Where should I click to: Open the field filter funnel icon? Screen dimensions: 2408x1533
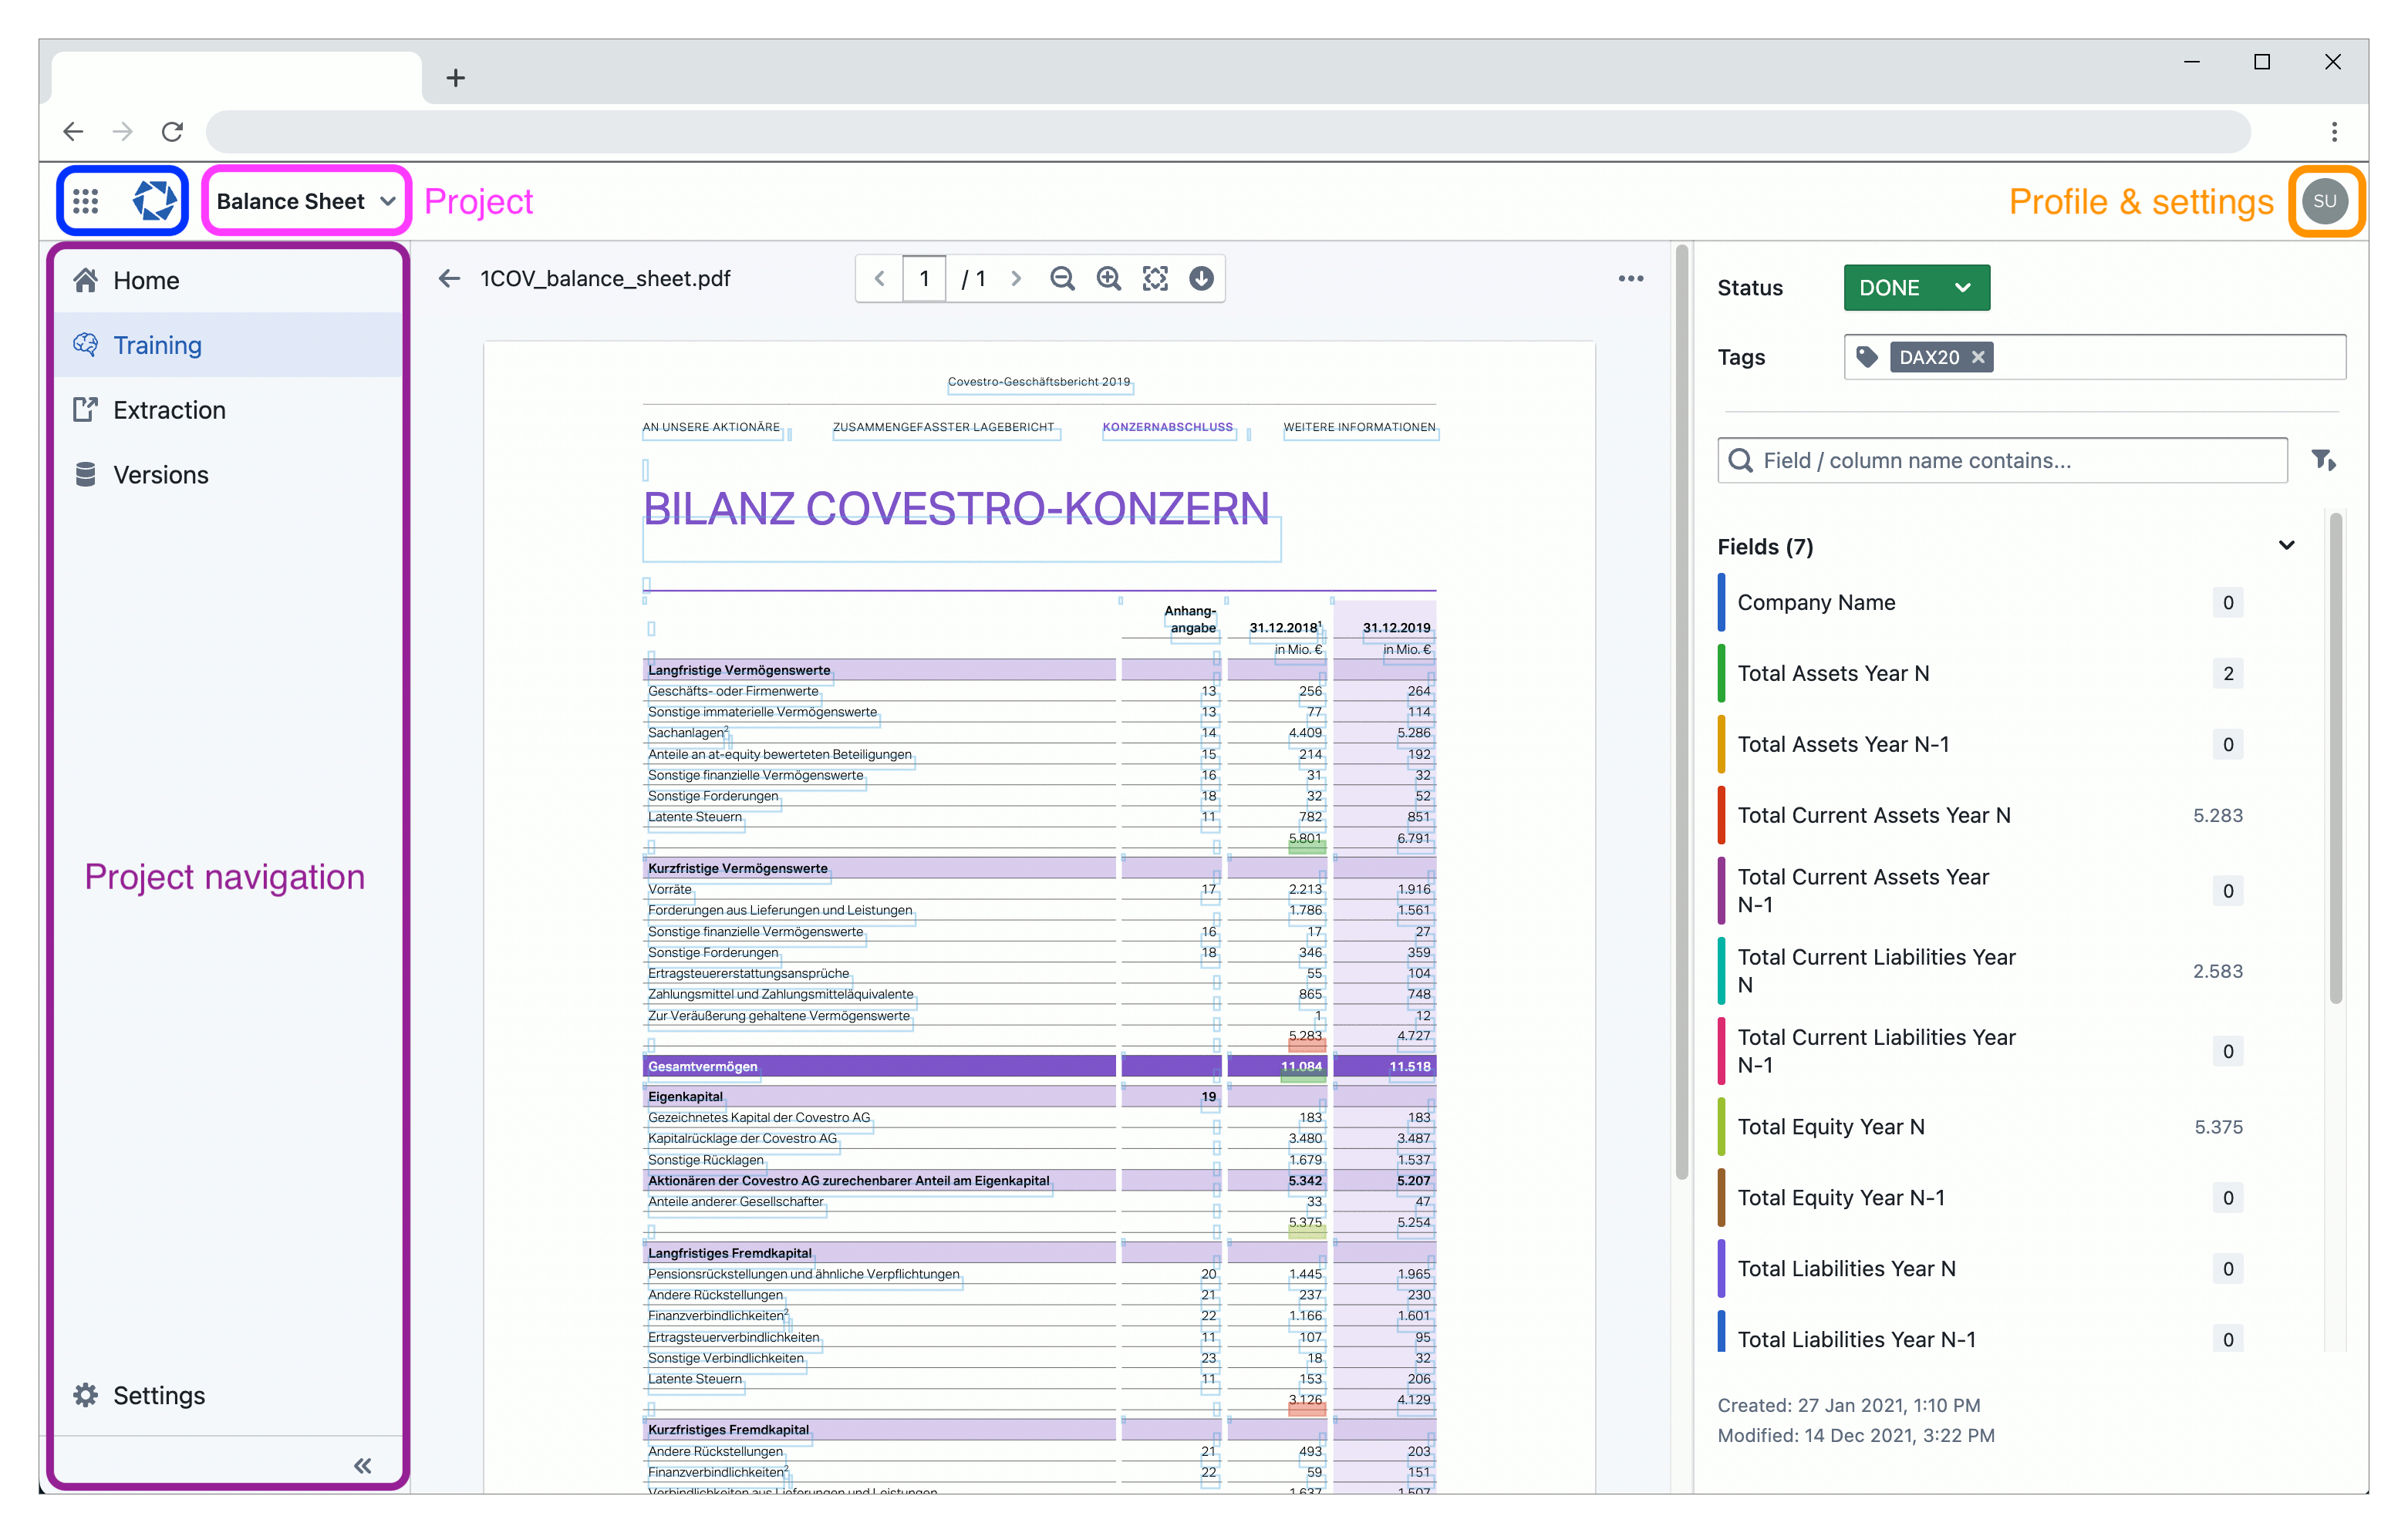(x=2324, y=460)
